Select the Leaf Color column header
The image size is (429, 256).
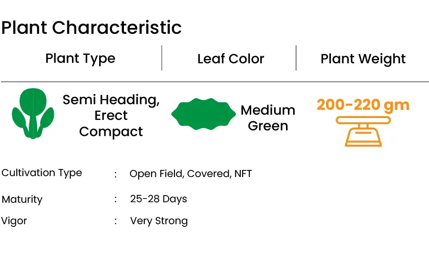click(x=231, y=59)
